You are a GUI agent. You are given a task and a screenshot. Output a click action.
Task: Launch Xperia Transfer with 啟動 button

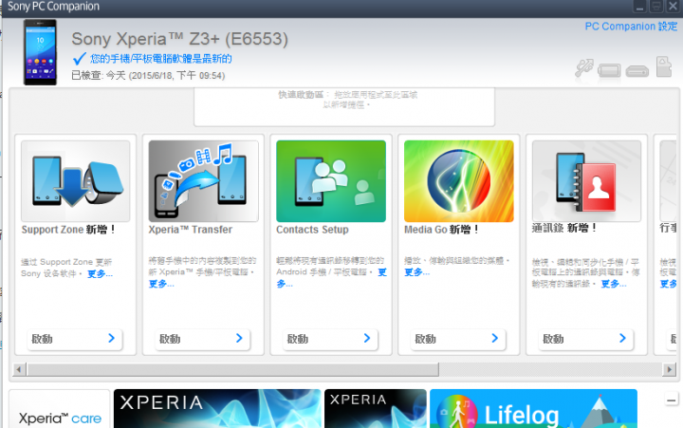pyautogui.click(x=202, y=339)
